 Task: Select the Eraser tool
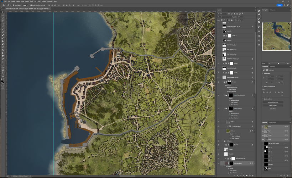coord(2,47)
